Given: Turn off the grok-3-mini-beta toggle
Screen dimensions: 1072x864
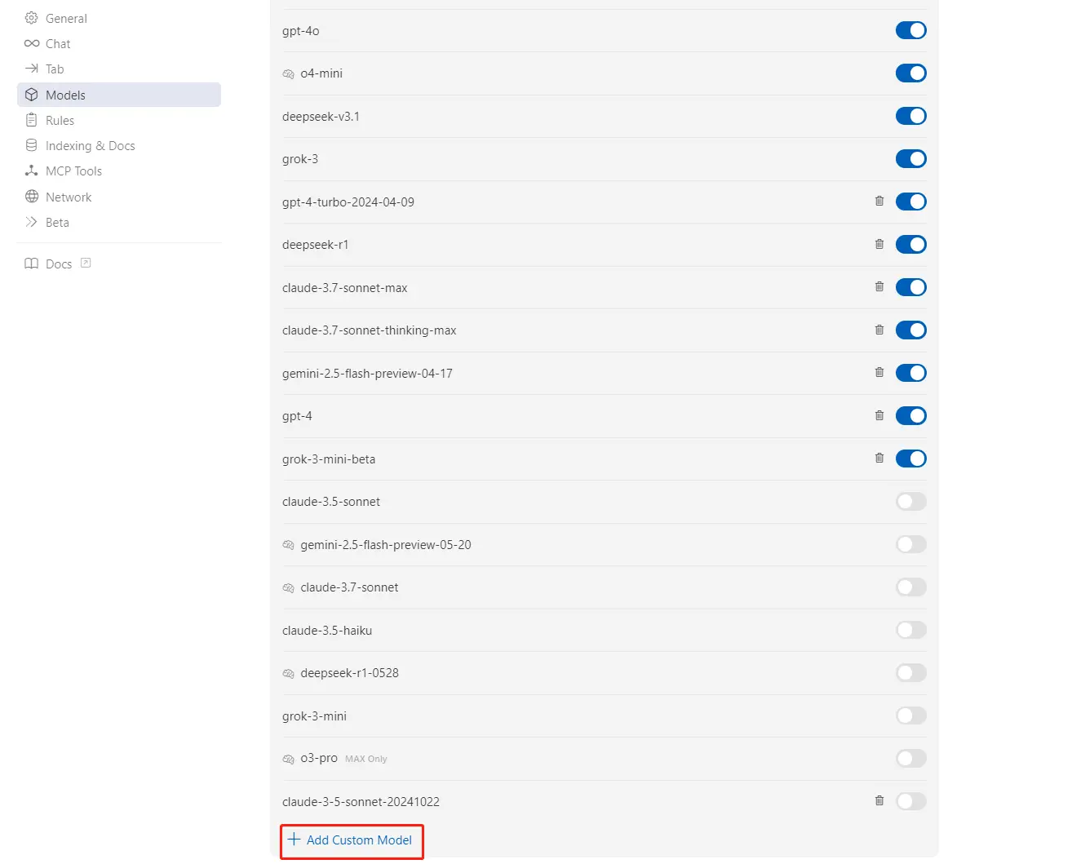Looking at the screenshot, I should 911,459.
